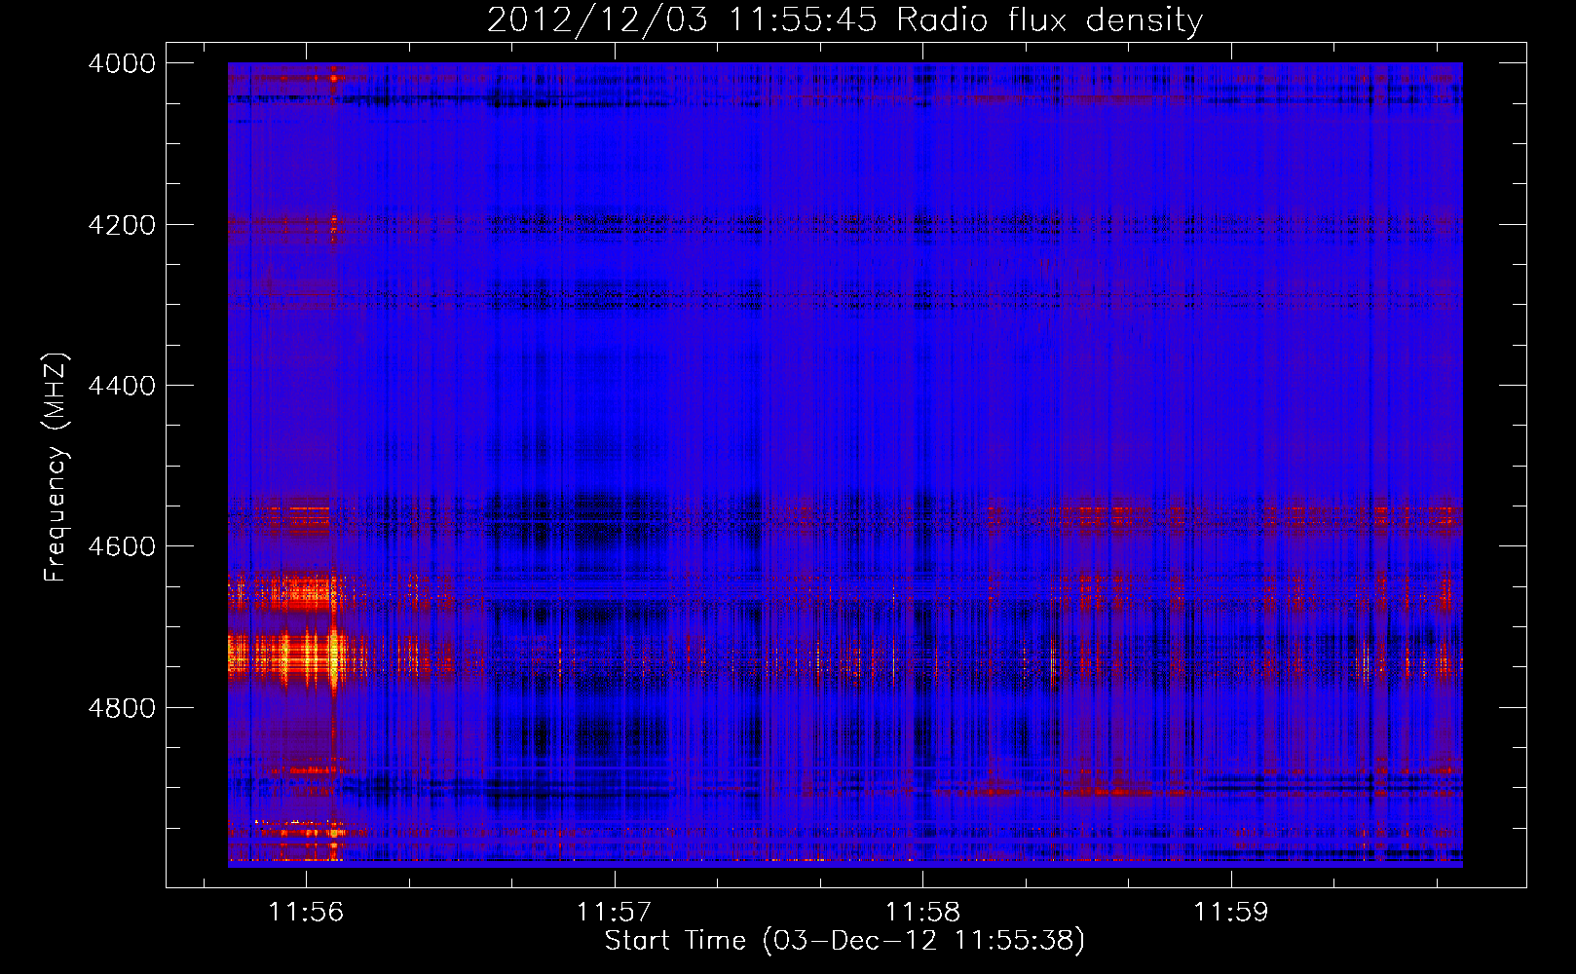
Task: Select the 4200 frequency axis label
Action: click(122, 225)
